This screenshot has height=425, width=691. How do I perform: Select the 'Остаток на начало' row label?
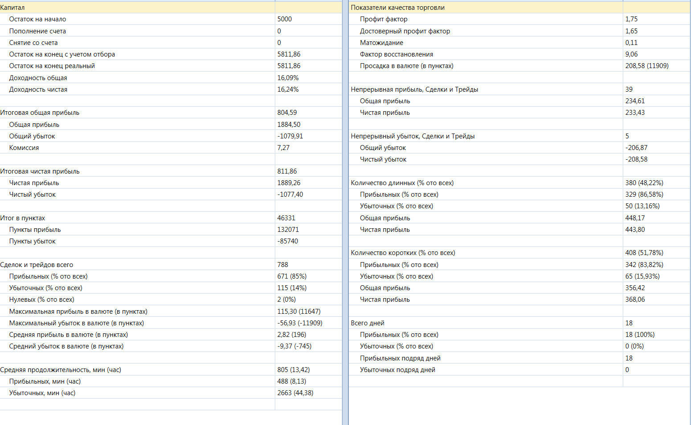37,19
